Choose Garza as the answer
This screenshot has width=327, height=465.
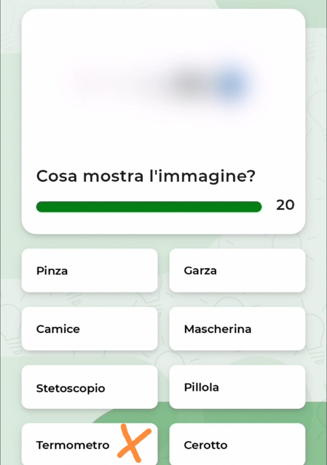(x=237, y=270)
